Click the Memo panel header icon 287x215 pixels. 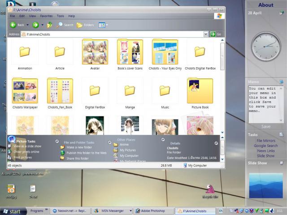pyautogui.click(x=281, y=82)
